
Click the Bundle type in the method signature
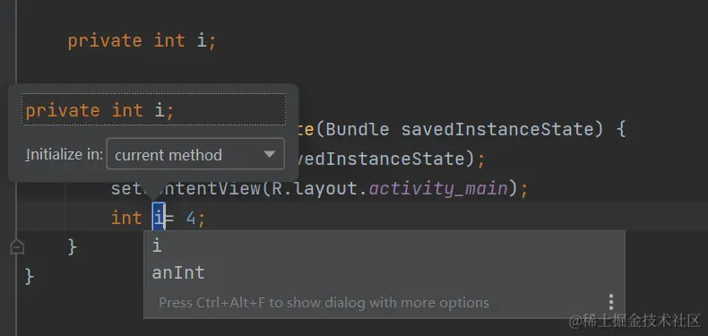coord(358,130)
